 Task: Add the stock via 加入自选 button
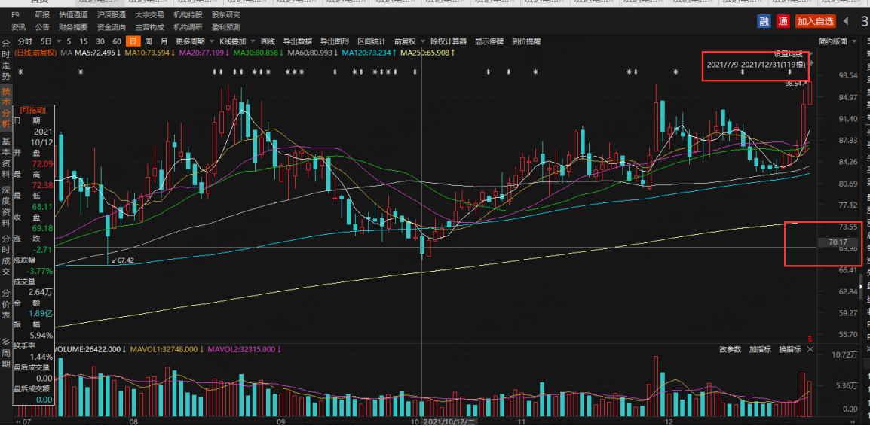(x=816, y=22)
